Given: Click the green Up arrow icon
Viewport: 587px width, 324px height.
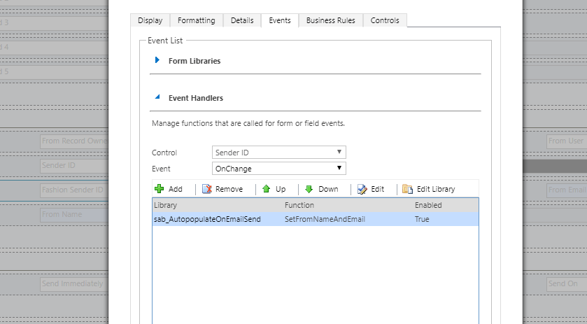Looking at the screenshot, I should pyautogui.click(x=267, y=189).
